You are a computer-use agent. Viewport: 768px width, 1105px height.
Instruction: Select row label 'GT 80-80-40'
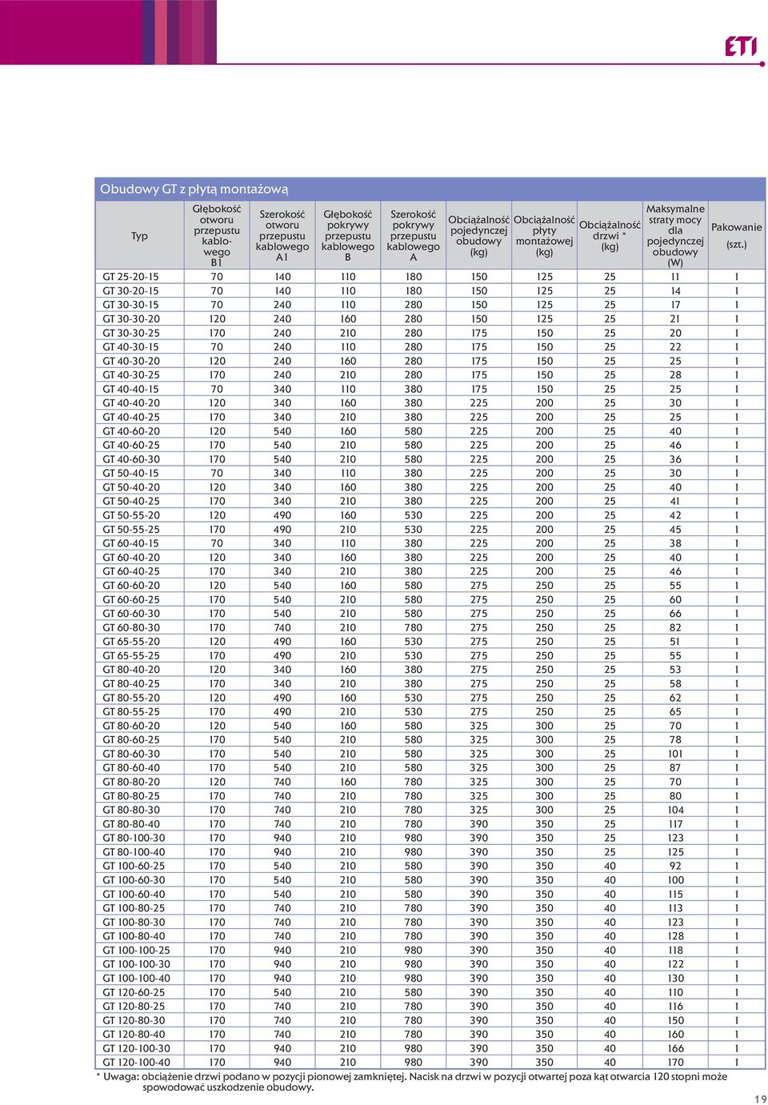pos(131,823)
